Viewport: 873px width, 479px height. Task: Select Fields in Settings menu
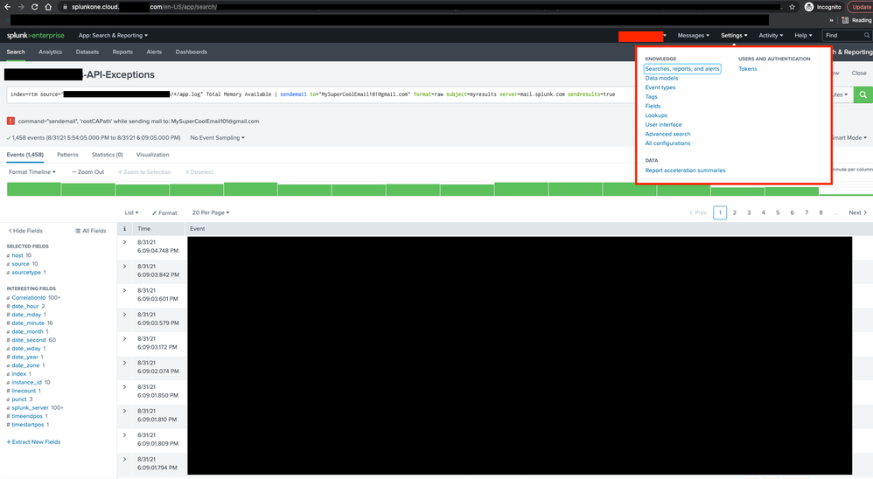tap(653, 106)
